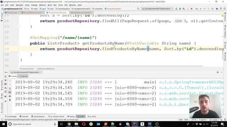This screenshot has width=227, height=127.
Task: Collapse the method fold marker at line 32
Action: pos(18,43)
